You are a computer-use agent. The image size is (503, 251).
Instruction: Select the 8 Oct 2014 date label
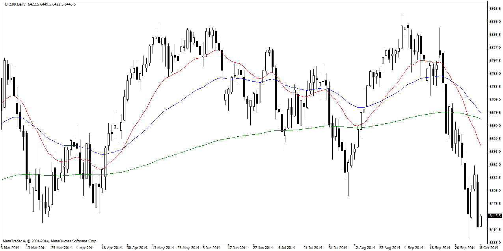[489, 248]
